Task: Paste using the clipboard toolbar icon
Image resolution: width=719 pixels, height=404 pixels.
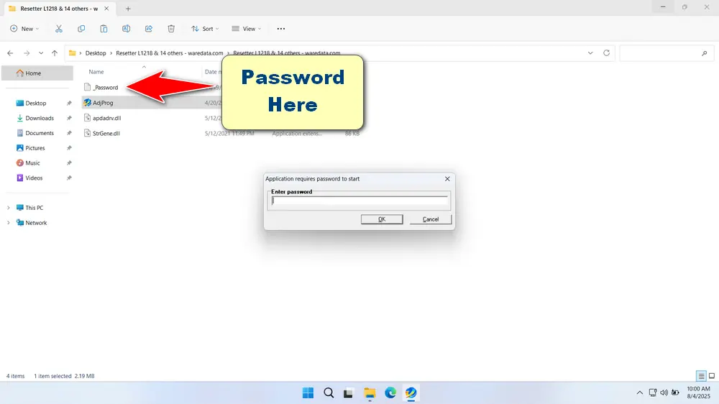Action: (104, 29)
